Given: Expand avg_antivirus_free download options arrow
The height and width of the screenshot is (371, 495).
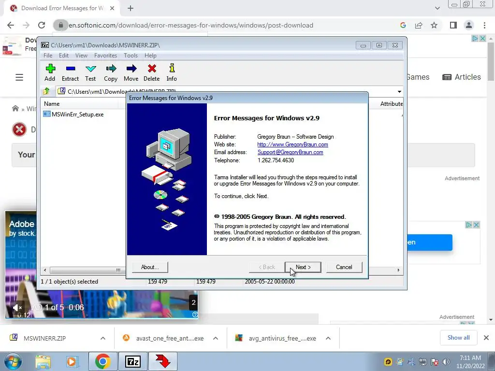Looking at the screenshot, I should click(328, 338).
